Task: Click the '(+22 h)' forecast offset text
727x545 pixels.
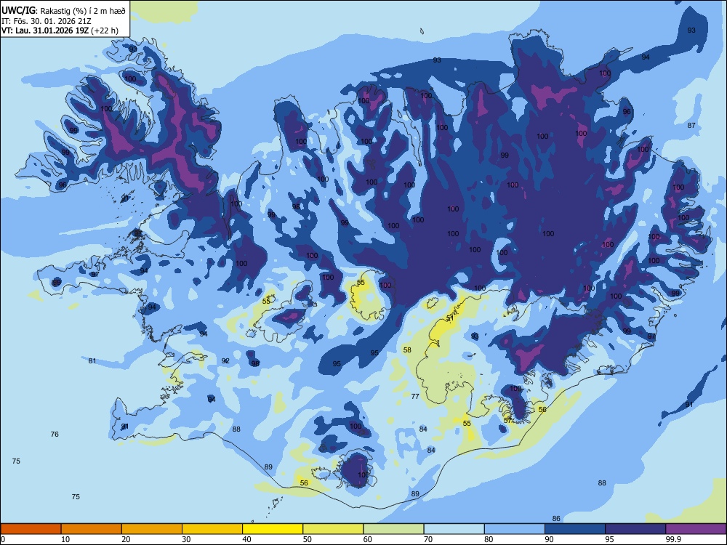Action: (105, 31)
